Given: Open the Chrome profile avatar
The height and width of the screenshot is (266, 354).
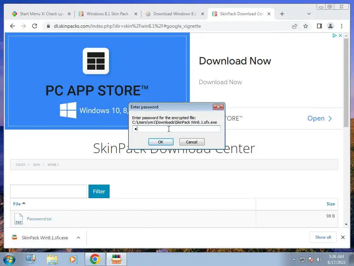Looking at the screenshot, I should 330,26.
